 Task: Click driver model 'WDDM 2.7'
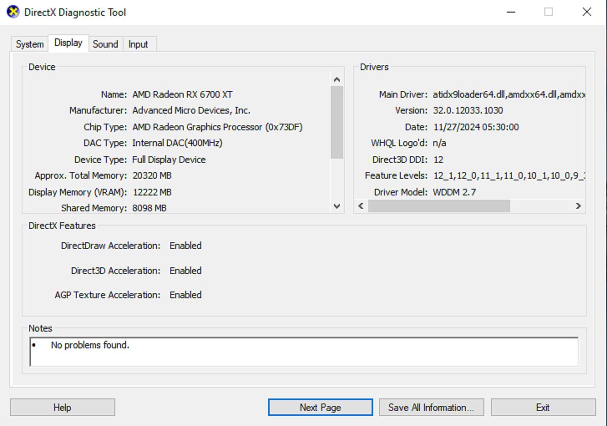point(455,192)
